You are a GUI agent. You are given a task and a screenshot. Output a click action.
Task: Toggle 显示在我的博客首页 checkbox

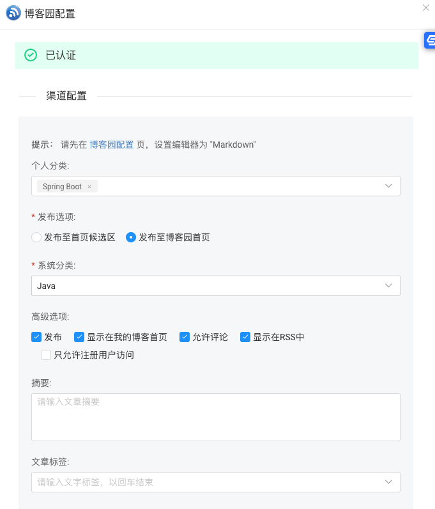(x=79, y=337)
